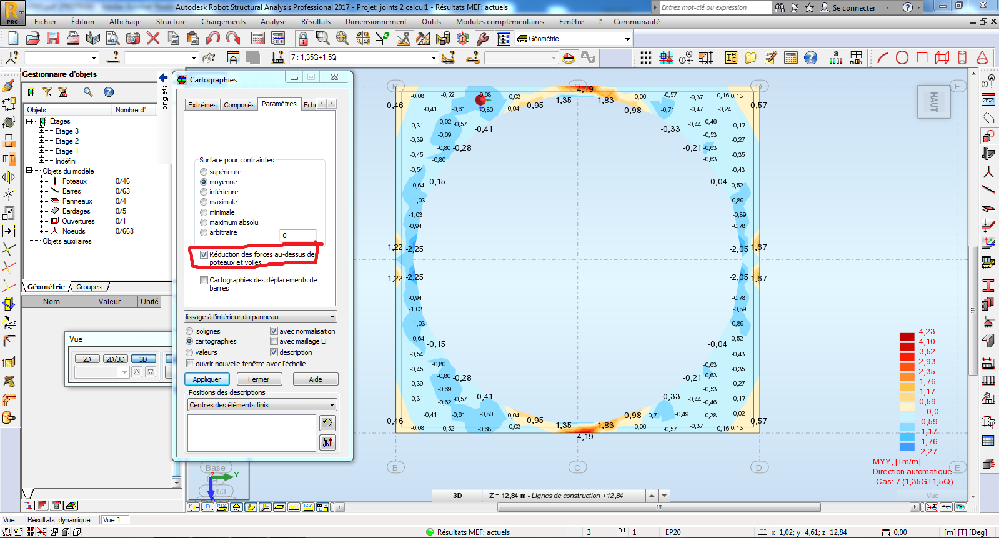Switch to the Extrêmes tab
The height and width of the screenshot is (538, 999).
click(x=202, y=105)
